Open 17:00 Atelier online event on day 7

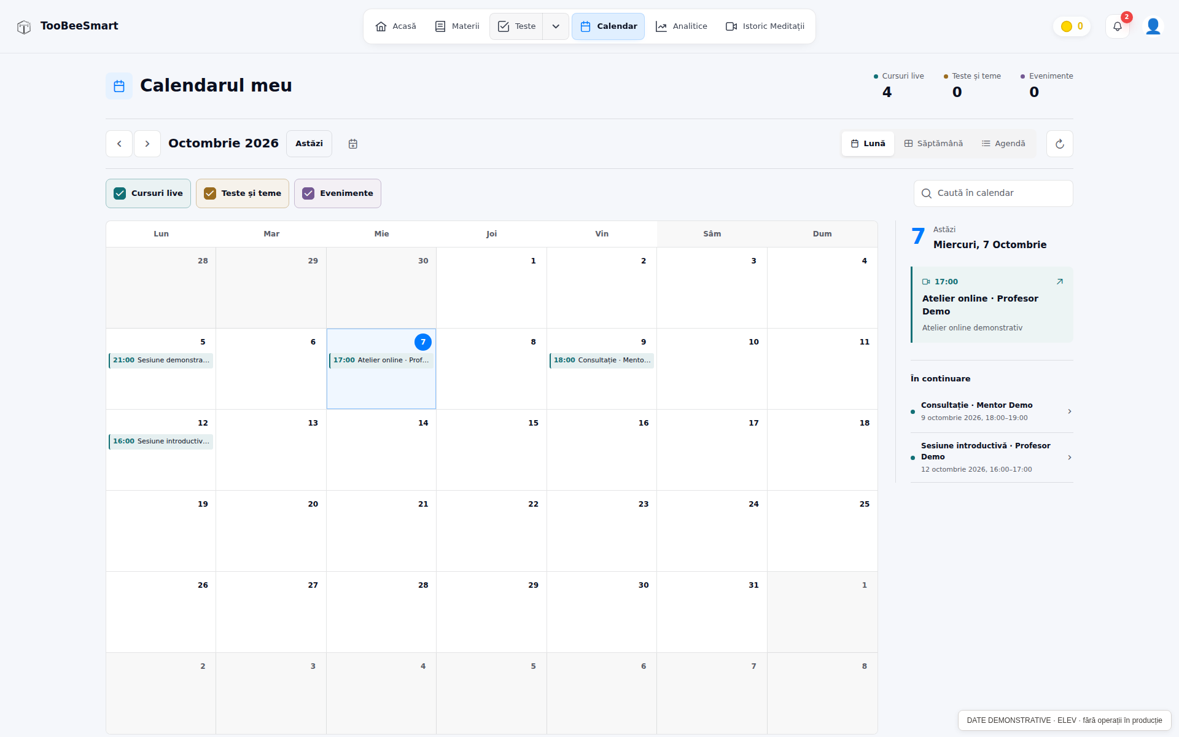381,361
